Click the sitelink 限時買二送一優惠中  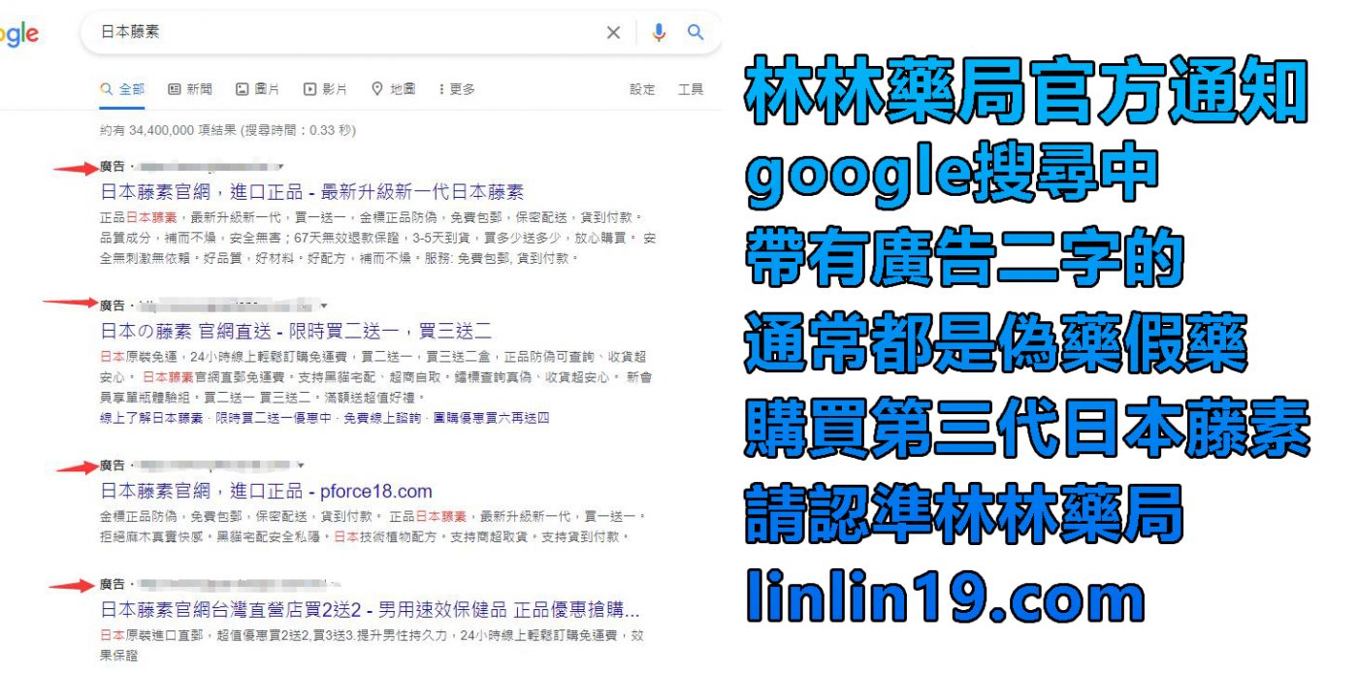(274, 418)
